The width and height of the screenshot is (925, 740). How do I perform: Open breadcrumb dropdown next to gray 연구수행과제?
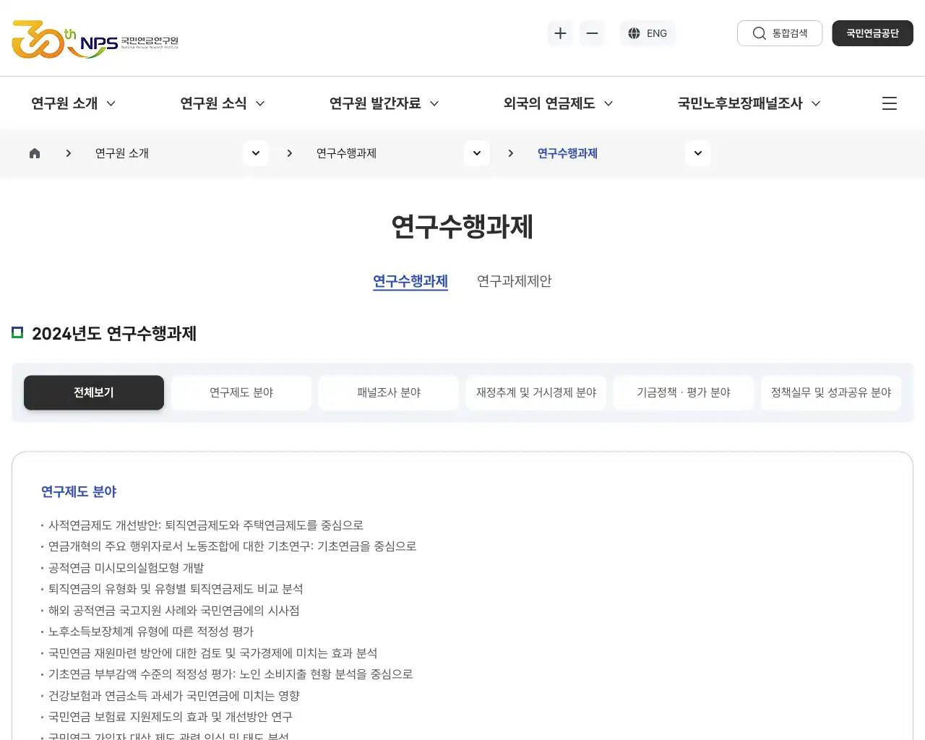coord(477,153)
